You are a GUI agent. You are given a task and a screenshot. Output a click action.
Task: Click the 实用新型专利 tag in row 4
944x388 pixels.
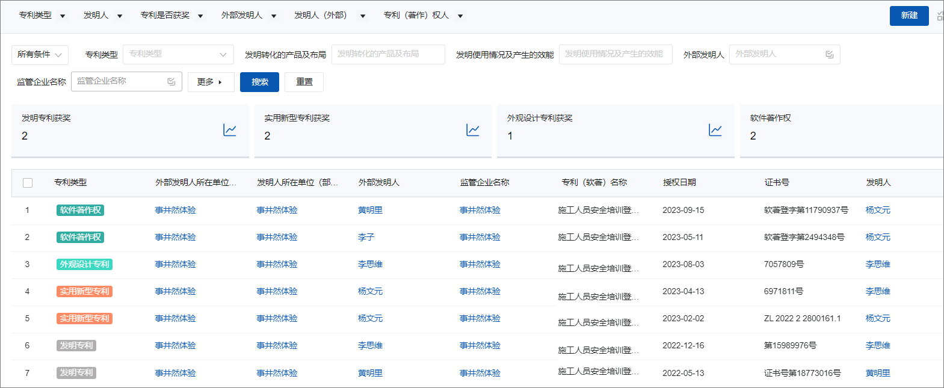pos(85,291)
